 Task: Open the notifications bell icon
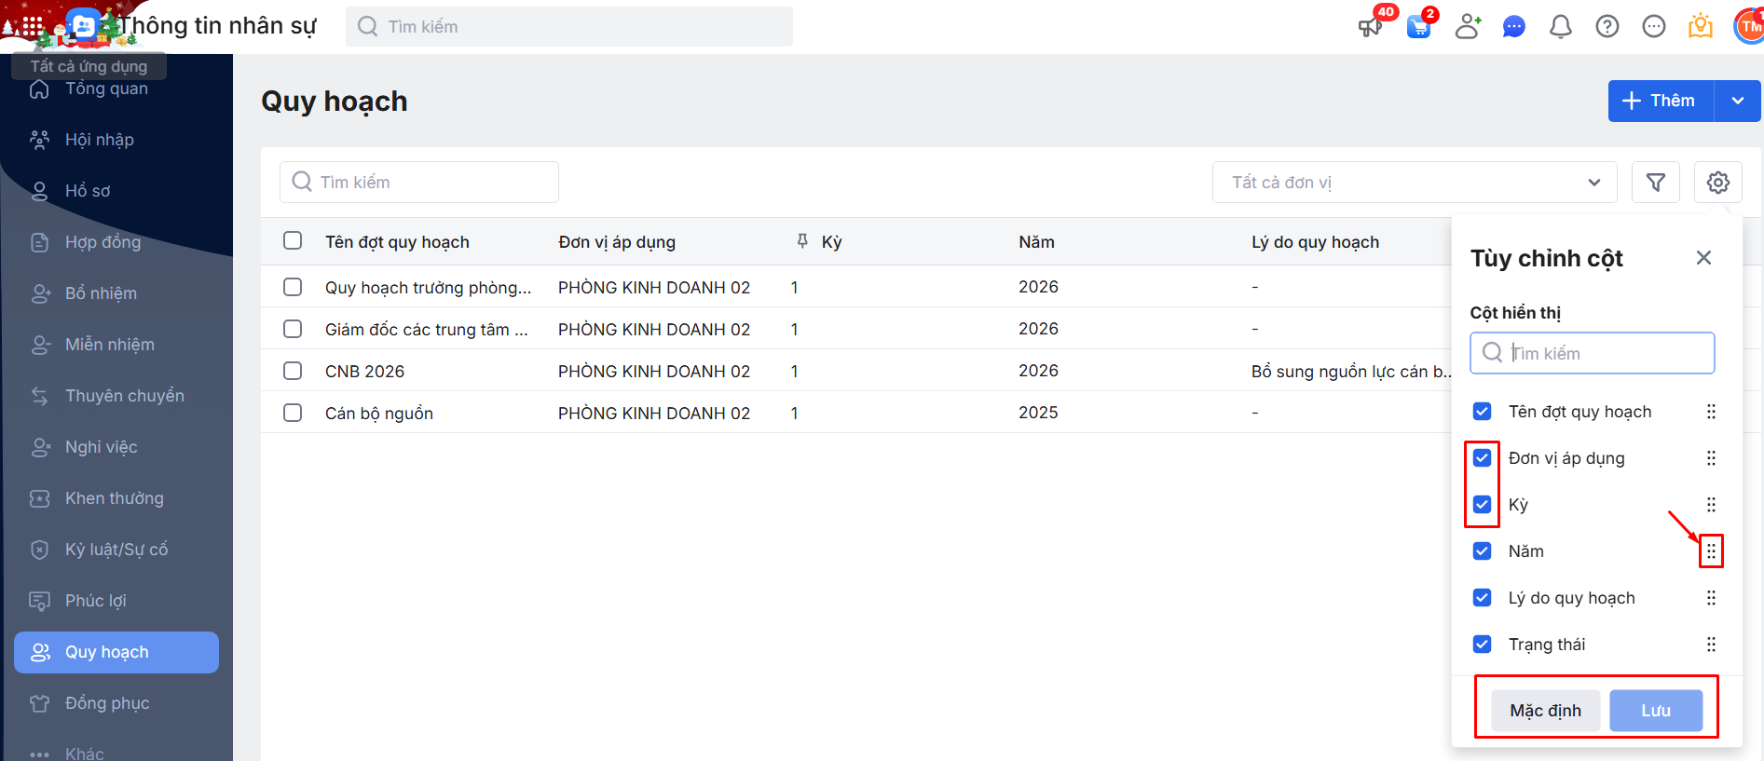coord(1560,27)
